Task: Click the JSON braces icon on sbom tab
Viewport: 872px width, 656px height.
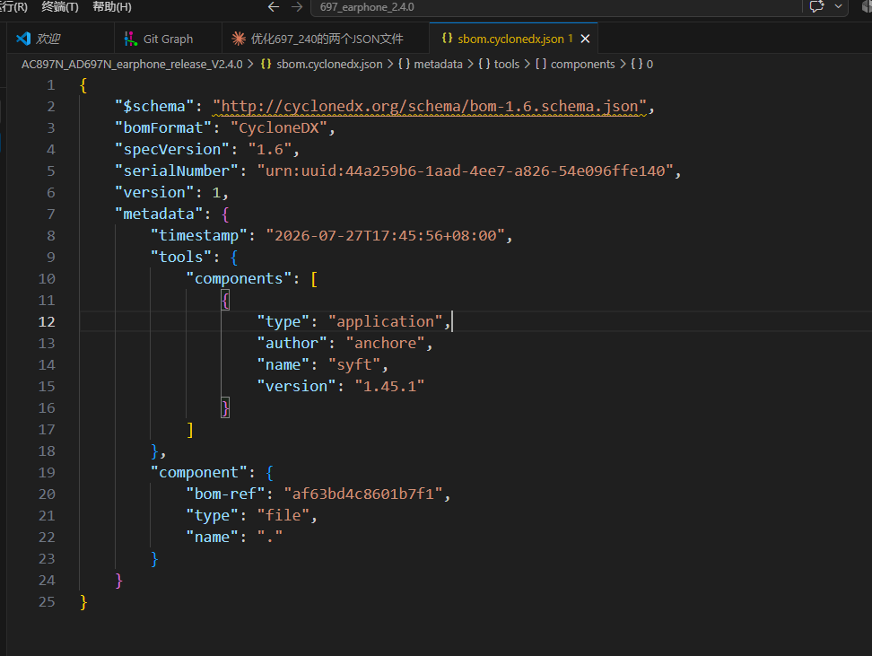Action: (x=447, y=38)
